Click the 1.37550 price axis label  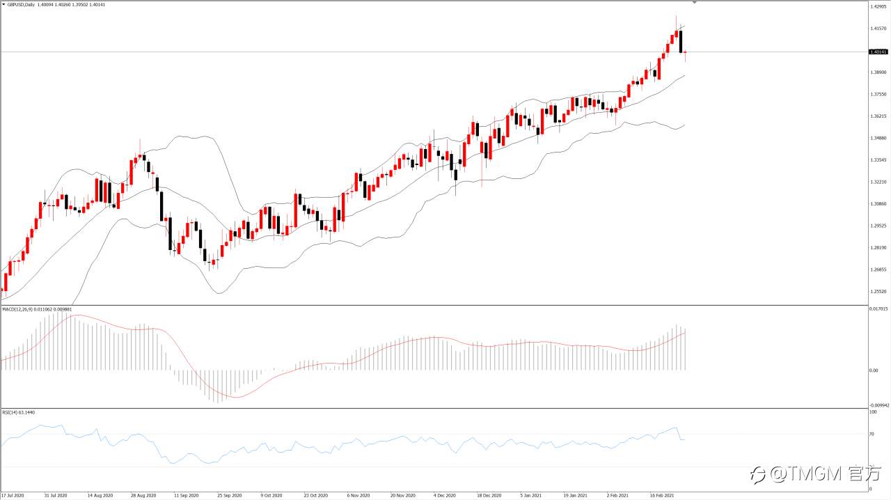point(879,94)
